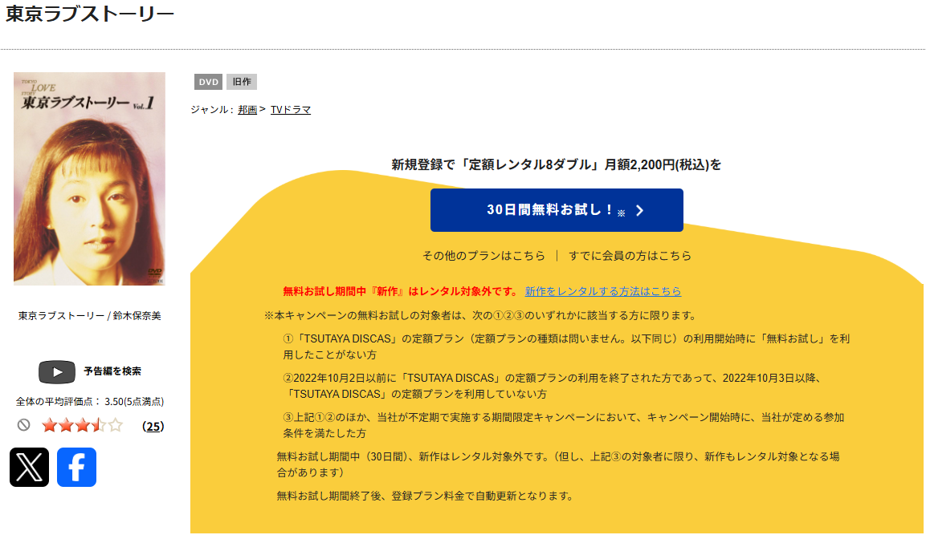
Task: Share on X (Twitter) icon
Action: (x=29, y=467)
